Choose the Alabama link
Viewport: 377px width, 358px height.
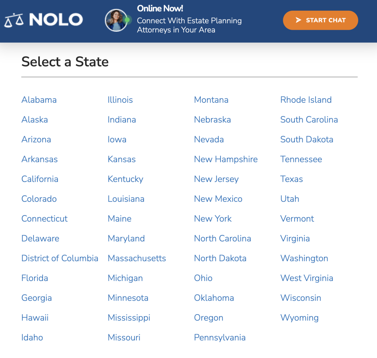pos(39,100)
